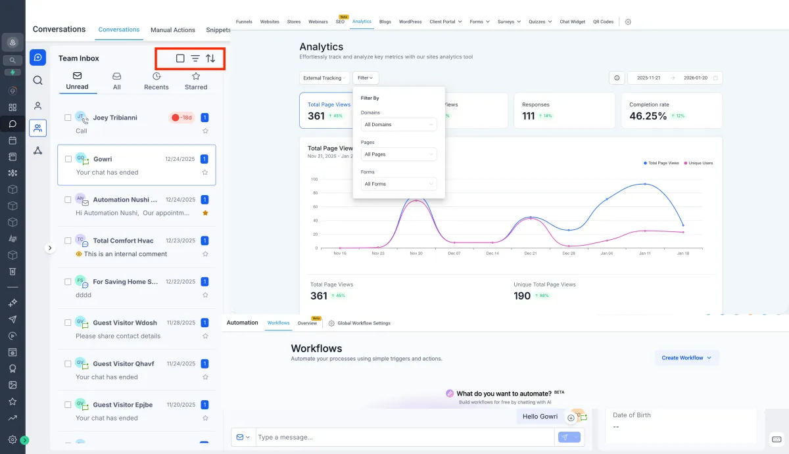Check the checkbox next to Joey Tribianni

(x=66, y=117)
